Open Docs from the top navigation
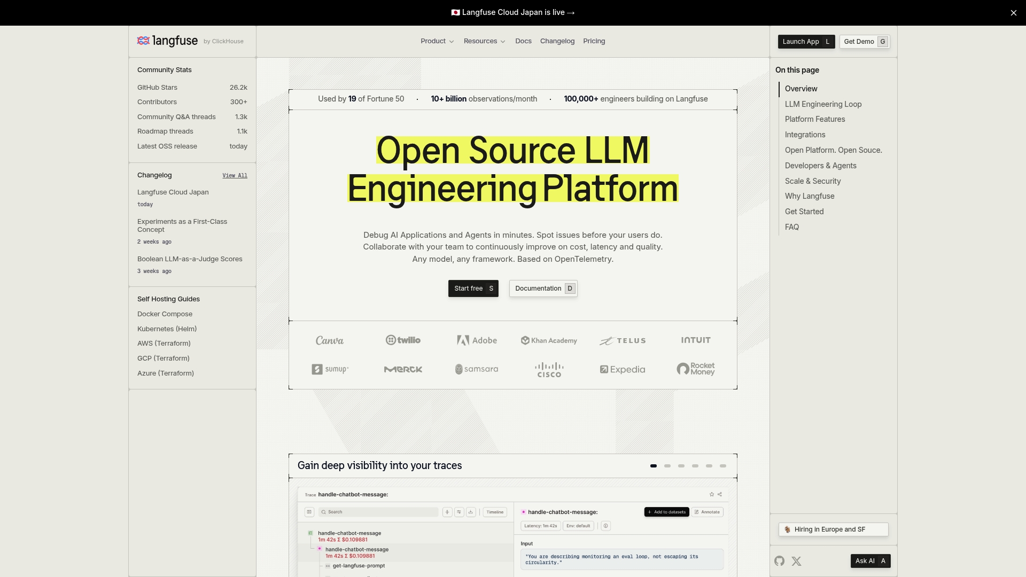Screen dimensions: 1026x577 click(x=523, y=41)
